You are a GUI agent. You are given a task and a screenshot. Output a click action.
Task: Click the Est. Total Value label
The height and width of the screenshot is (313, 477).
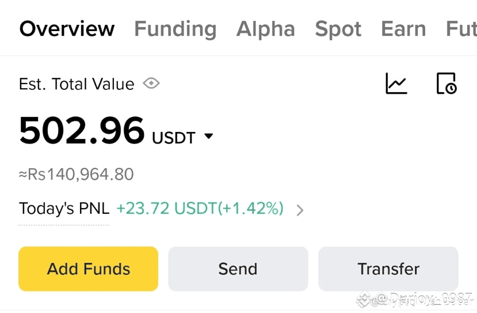click(x=76, y=84)
